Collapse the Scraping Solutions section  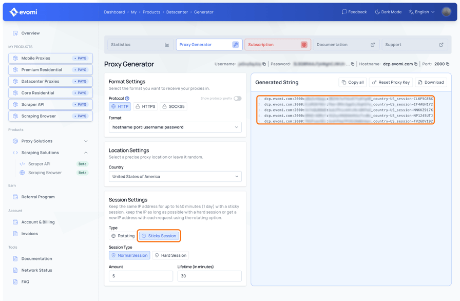pyautogui.click(x=50, y=153)
